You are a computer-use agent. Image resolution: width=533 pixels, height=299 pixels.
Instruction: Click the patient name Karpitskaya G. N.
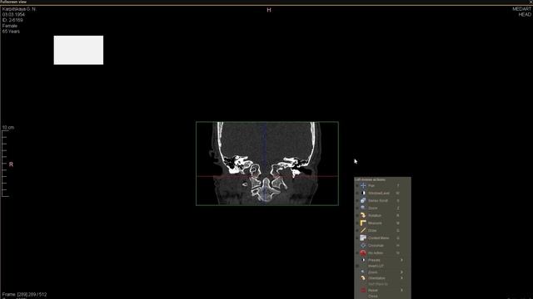[x=19, y=9]
